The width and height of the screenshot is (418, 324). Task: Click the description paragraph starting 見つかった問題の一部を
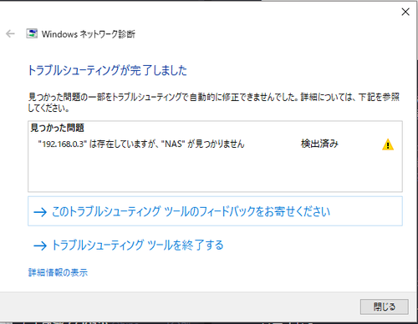[x=214, y=103]
